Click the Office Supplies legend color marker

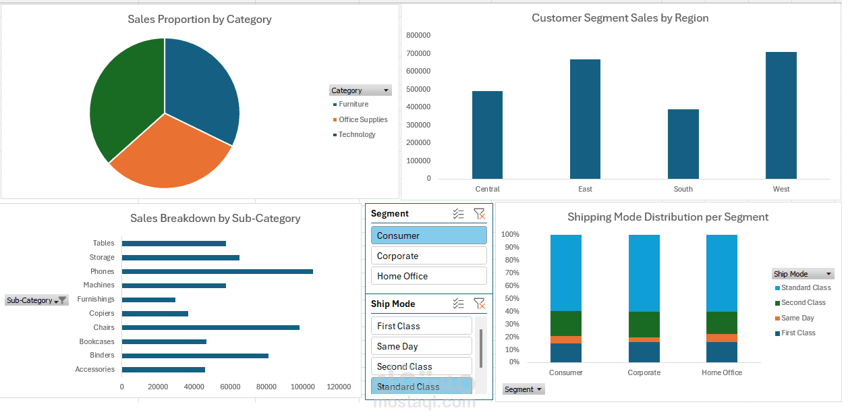point(335,120)
